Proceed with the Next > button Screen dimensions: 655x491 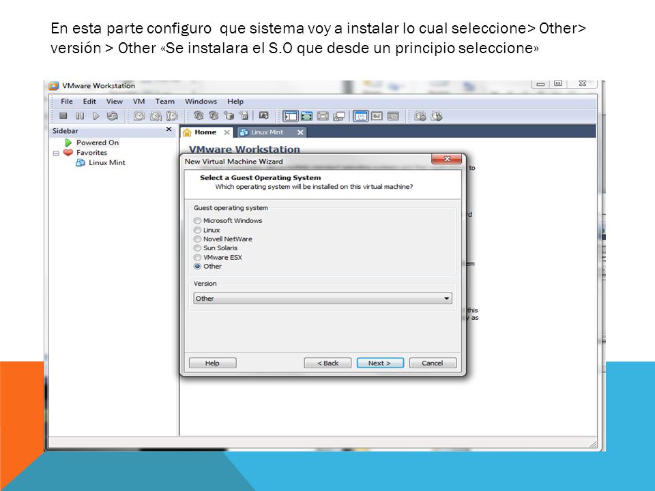[x=380, y=363]
